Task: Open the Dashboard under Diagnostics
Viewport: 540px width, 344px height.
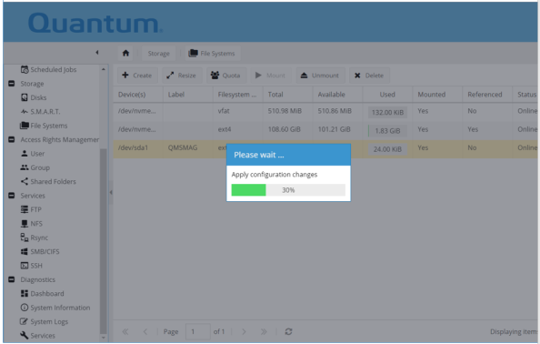Action: [42, 294]
